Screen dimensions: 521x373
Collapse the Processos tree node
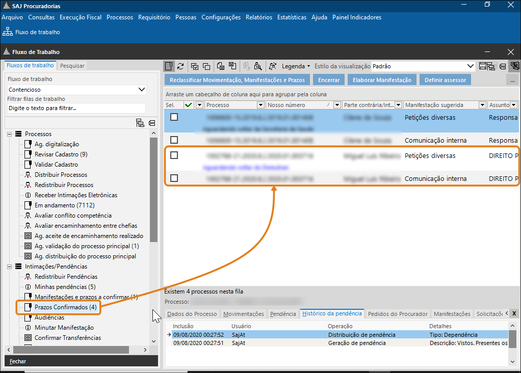tap(9, 134)
